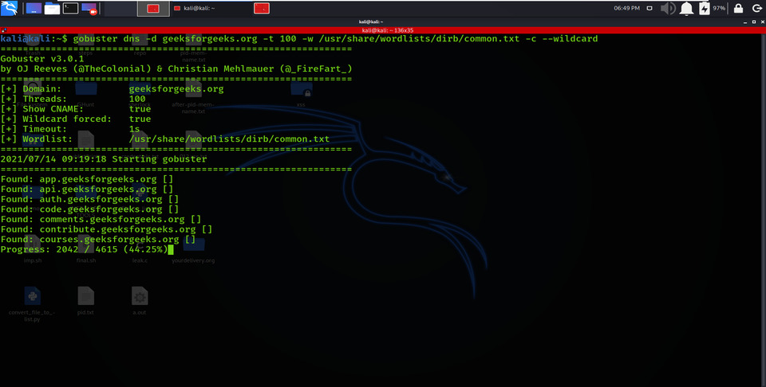Viewport: 766px width, 387px height.
Task: Click 'Found: api.geeksforgeeks.org' result
Action: click(87, 189)
